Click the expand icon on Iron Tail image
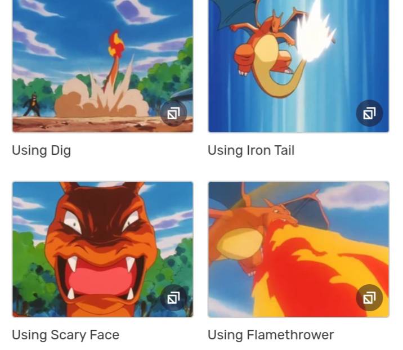Screen dimensions: 403x350 [x=369, y=113]
